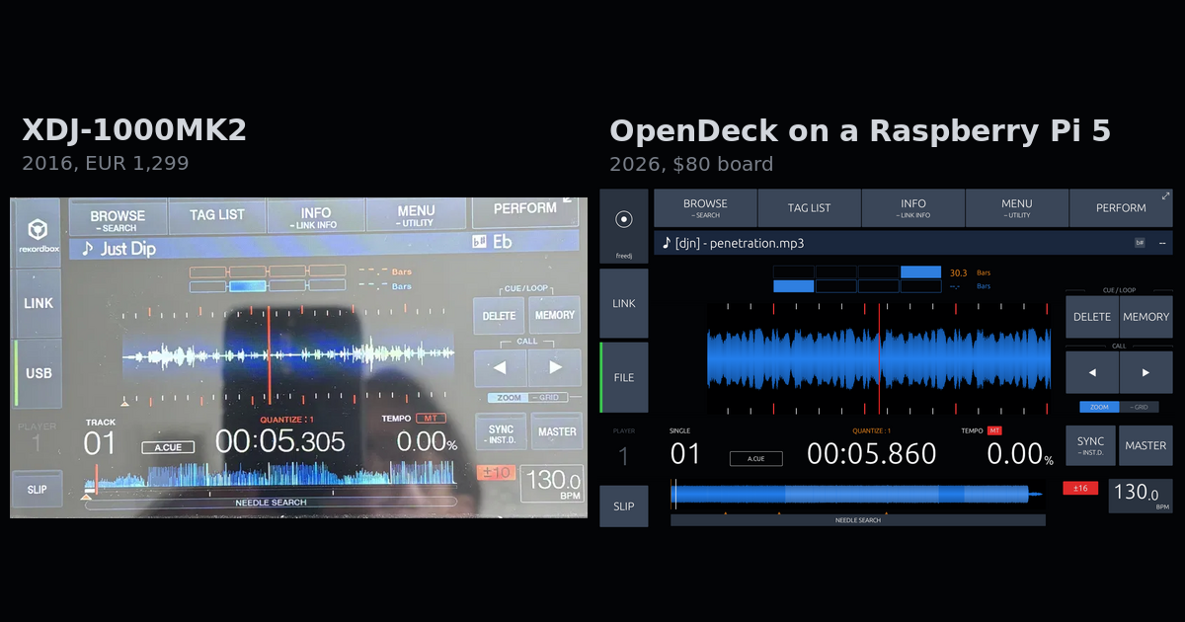The width and height of the screenshot is (1185, 622).
Task: Tap the A.CUE auto cue badge on XDJ
Action: [167, 447]
